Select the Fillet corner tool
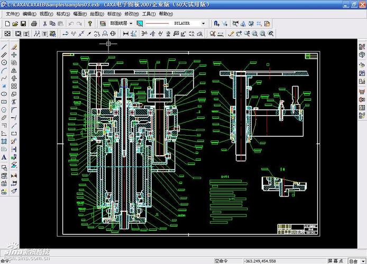This screenshot has height=264, width=367. pyautogui.click(x=14, y=110)
